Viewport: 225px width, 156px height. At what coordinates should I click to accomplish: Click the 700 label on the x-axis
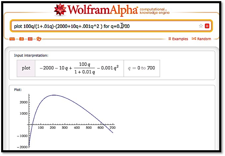(x=112, y=128)
